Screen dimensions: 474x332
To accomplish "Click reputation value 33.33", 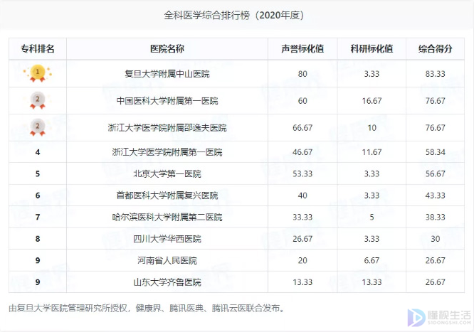I will (302, 217).
